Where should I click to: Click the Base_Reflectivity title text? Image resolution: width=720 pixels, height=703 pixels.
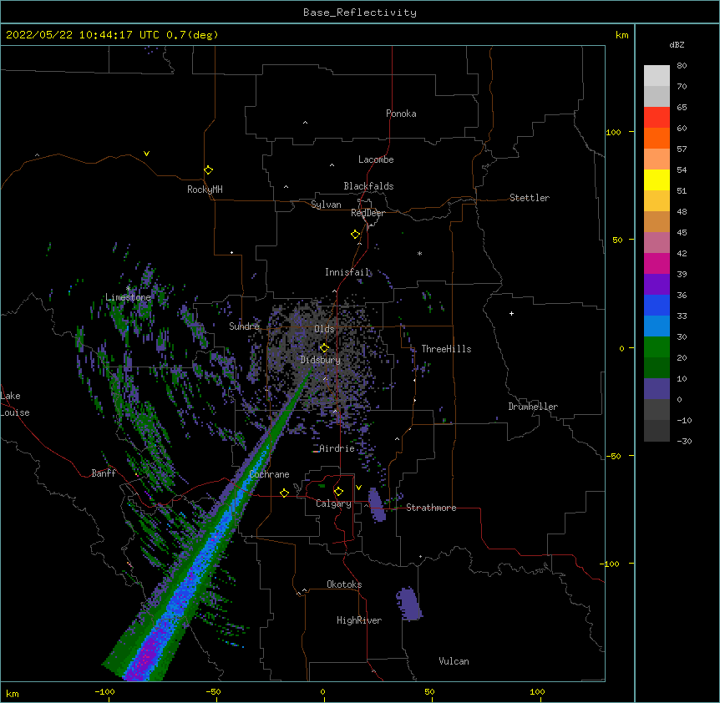(x=360, y=13)
